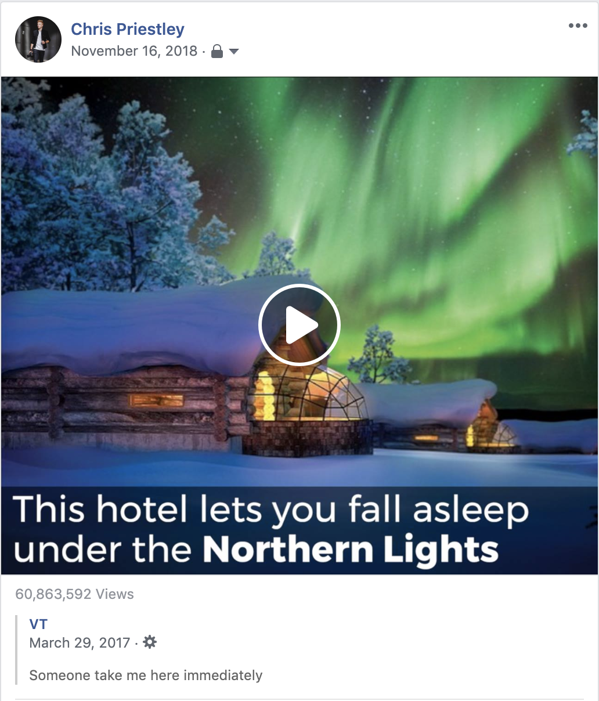The height and width of the screenshot is (701, 599).
Task: Select the 'Someone take me here immediately' caption
Action: tap(146, 675)
